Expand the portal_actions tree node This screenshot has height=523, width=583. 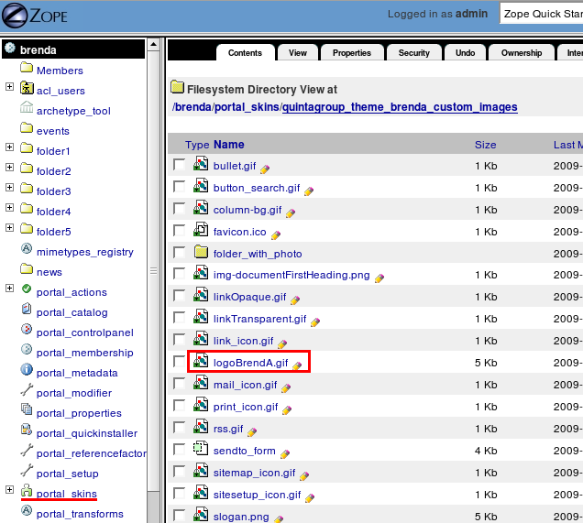click(10, 289)
